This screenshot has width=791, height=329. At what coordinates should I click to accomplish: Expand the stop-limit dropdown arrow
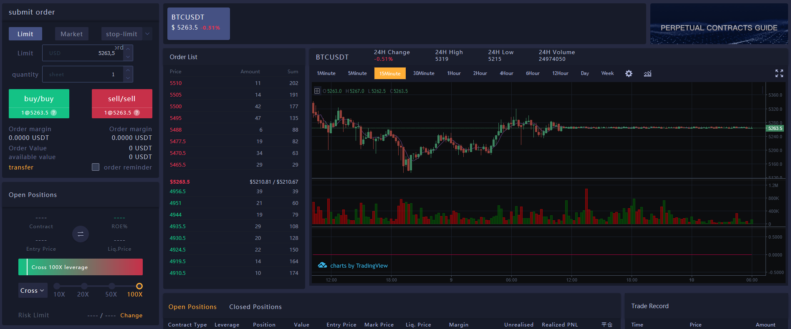click(147, 34)
